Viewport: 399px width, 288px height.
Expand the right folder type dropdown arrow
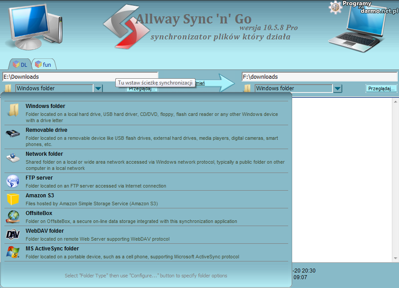[x=337, y=88]
